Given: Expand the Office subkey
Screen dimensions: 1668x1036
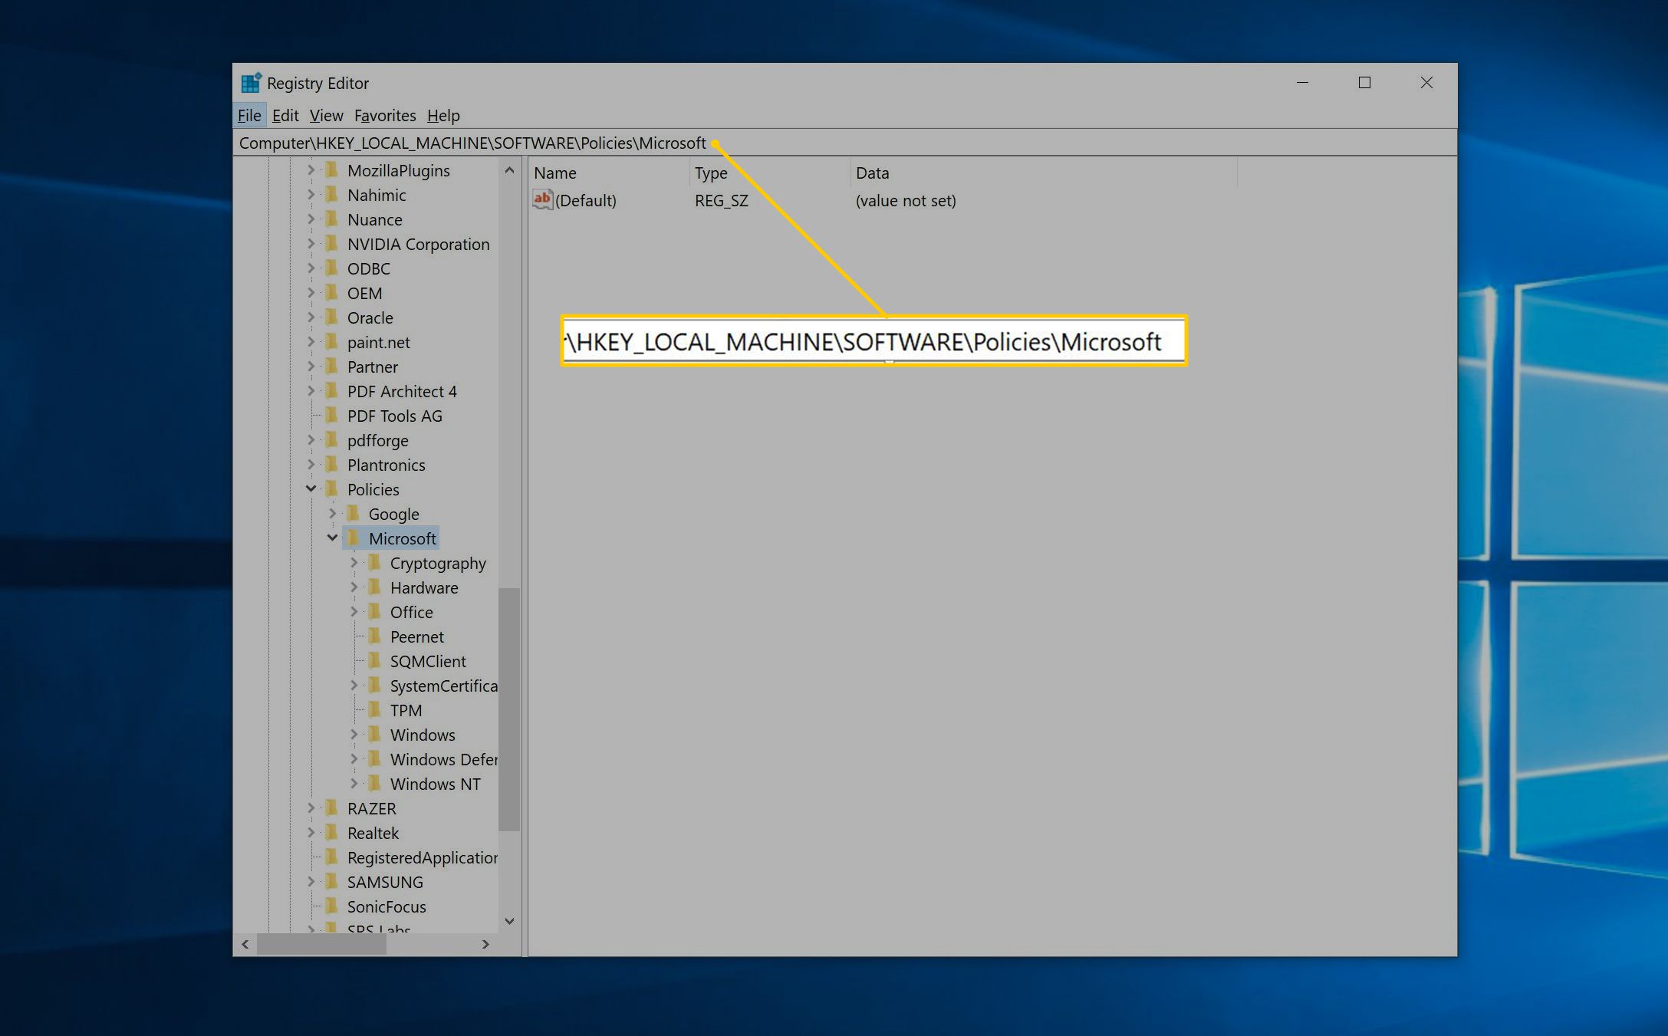Looking at the screenshot, I should (x=350, y=611).
